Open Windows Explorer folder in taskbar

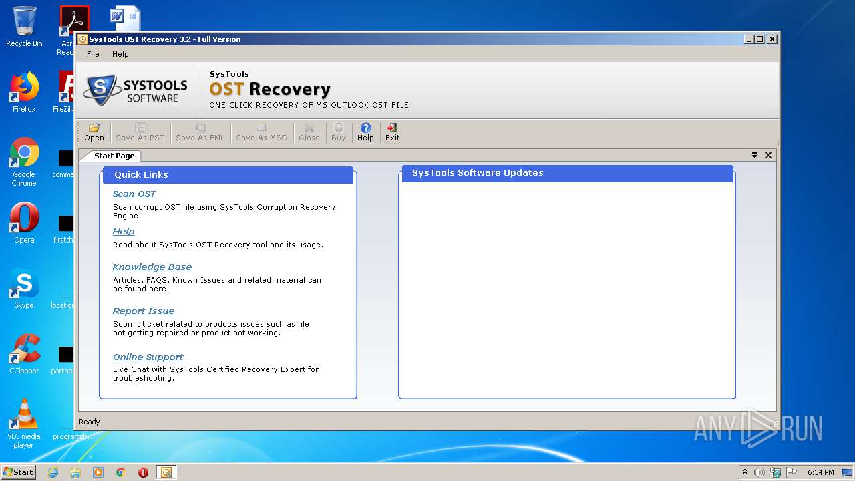pyautogui.click(x=75, y=472)
